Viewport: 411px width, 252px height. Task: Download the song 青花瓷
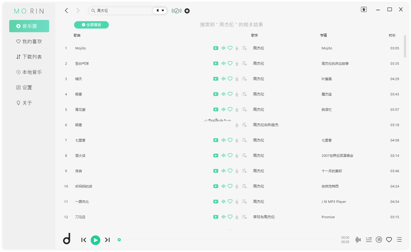click(237, 110)
